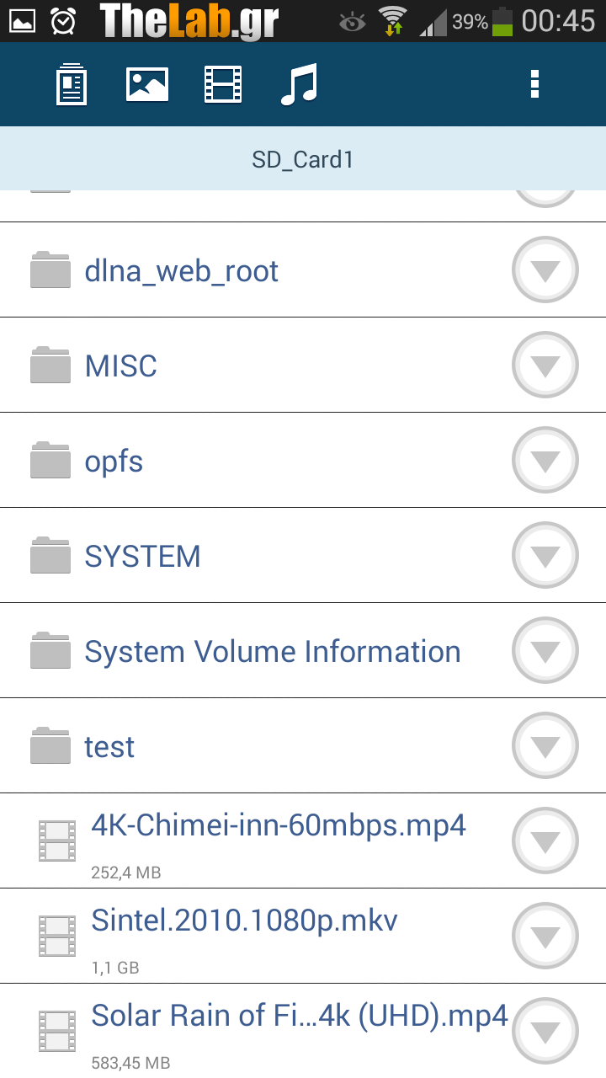Click the SYSTEM folder icon
This screenshot has height=1078, width=606.
pyautogui.click(x=50, y=556)
